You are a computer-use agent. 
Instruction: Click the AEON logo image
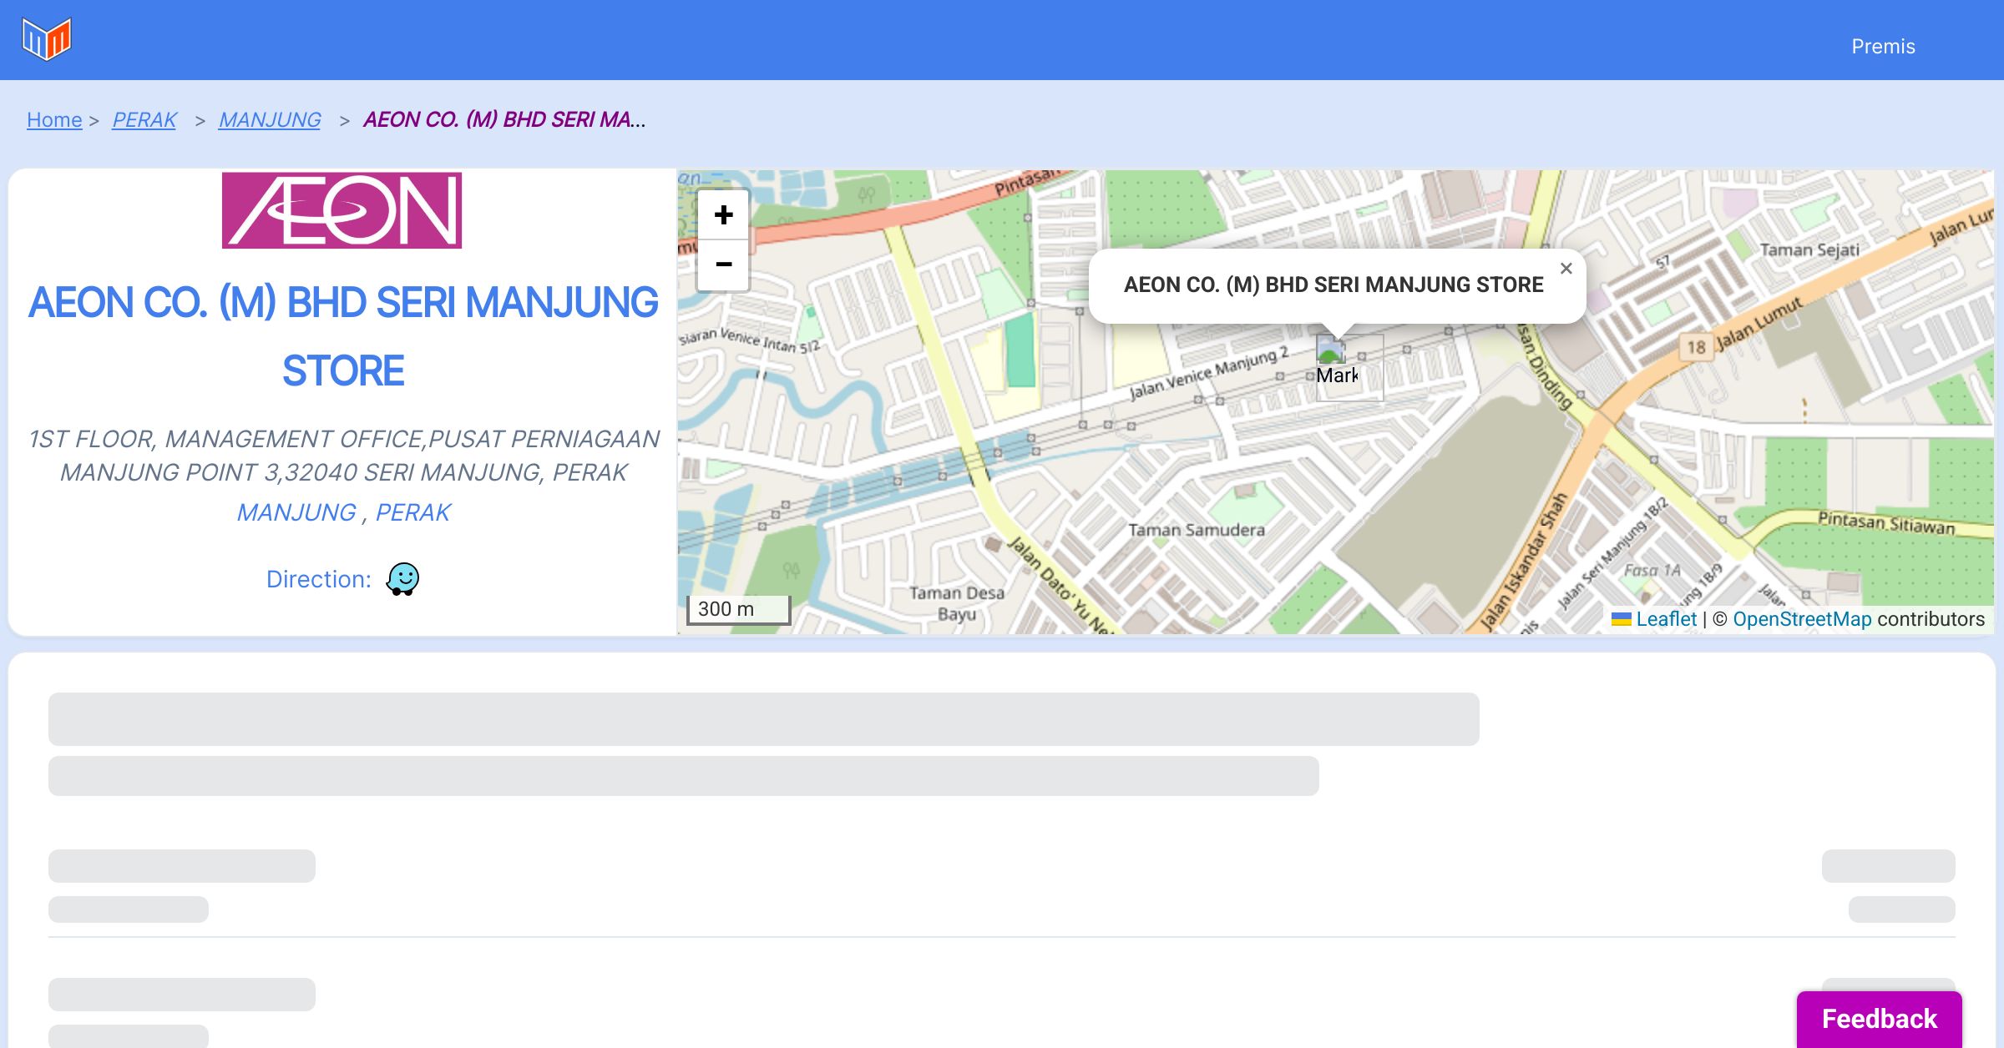tap(342, 210)
